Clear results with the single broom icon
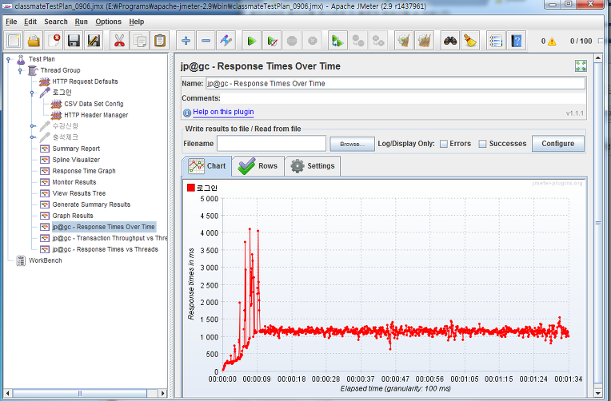Image resolution: width=611 pixels, height=401 pixels. [x=404, y=41]
